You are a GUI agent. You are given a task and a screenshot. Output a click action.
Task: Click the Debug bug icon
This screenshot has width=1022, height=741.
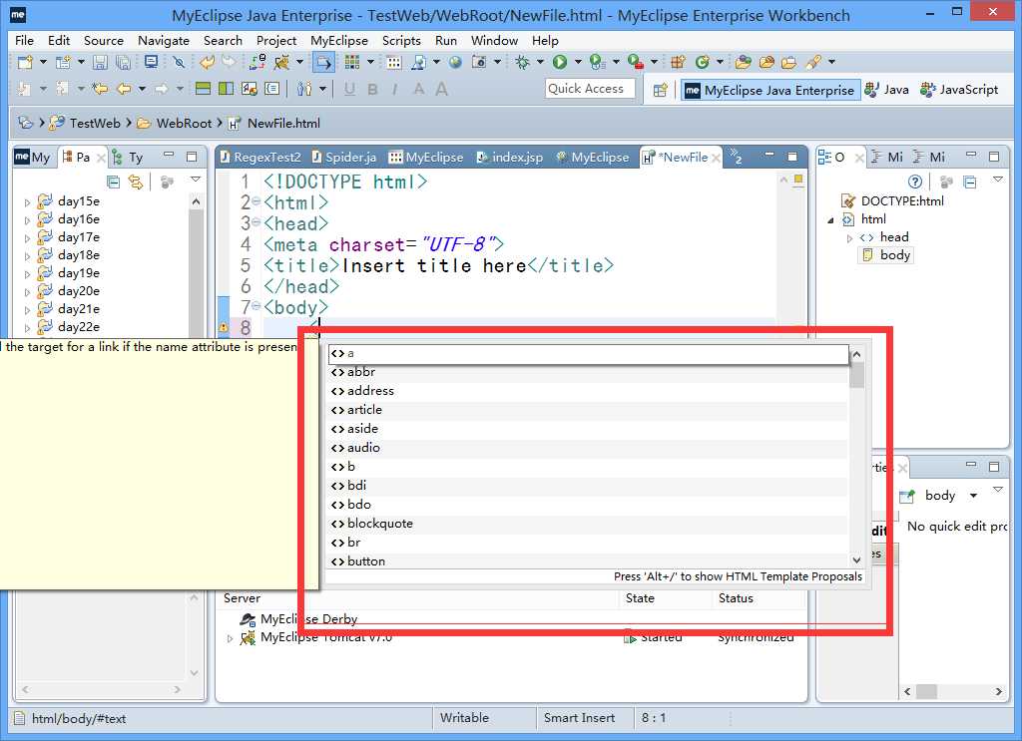click(522, 62)
